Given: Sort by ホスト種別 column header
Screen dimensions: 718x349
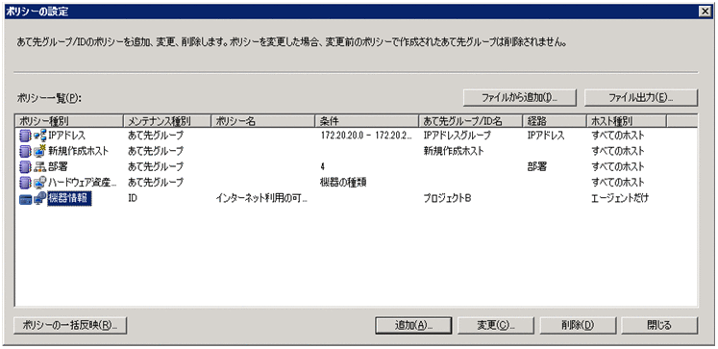Looking at the screenshot, I should pos(627,121).
